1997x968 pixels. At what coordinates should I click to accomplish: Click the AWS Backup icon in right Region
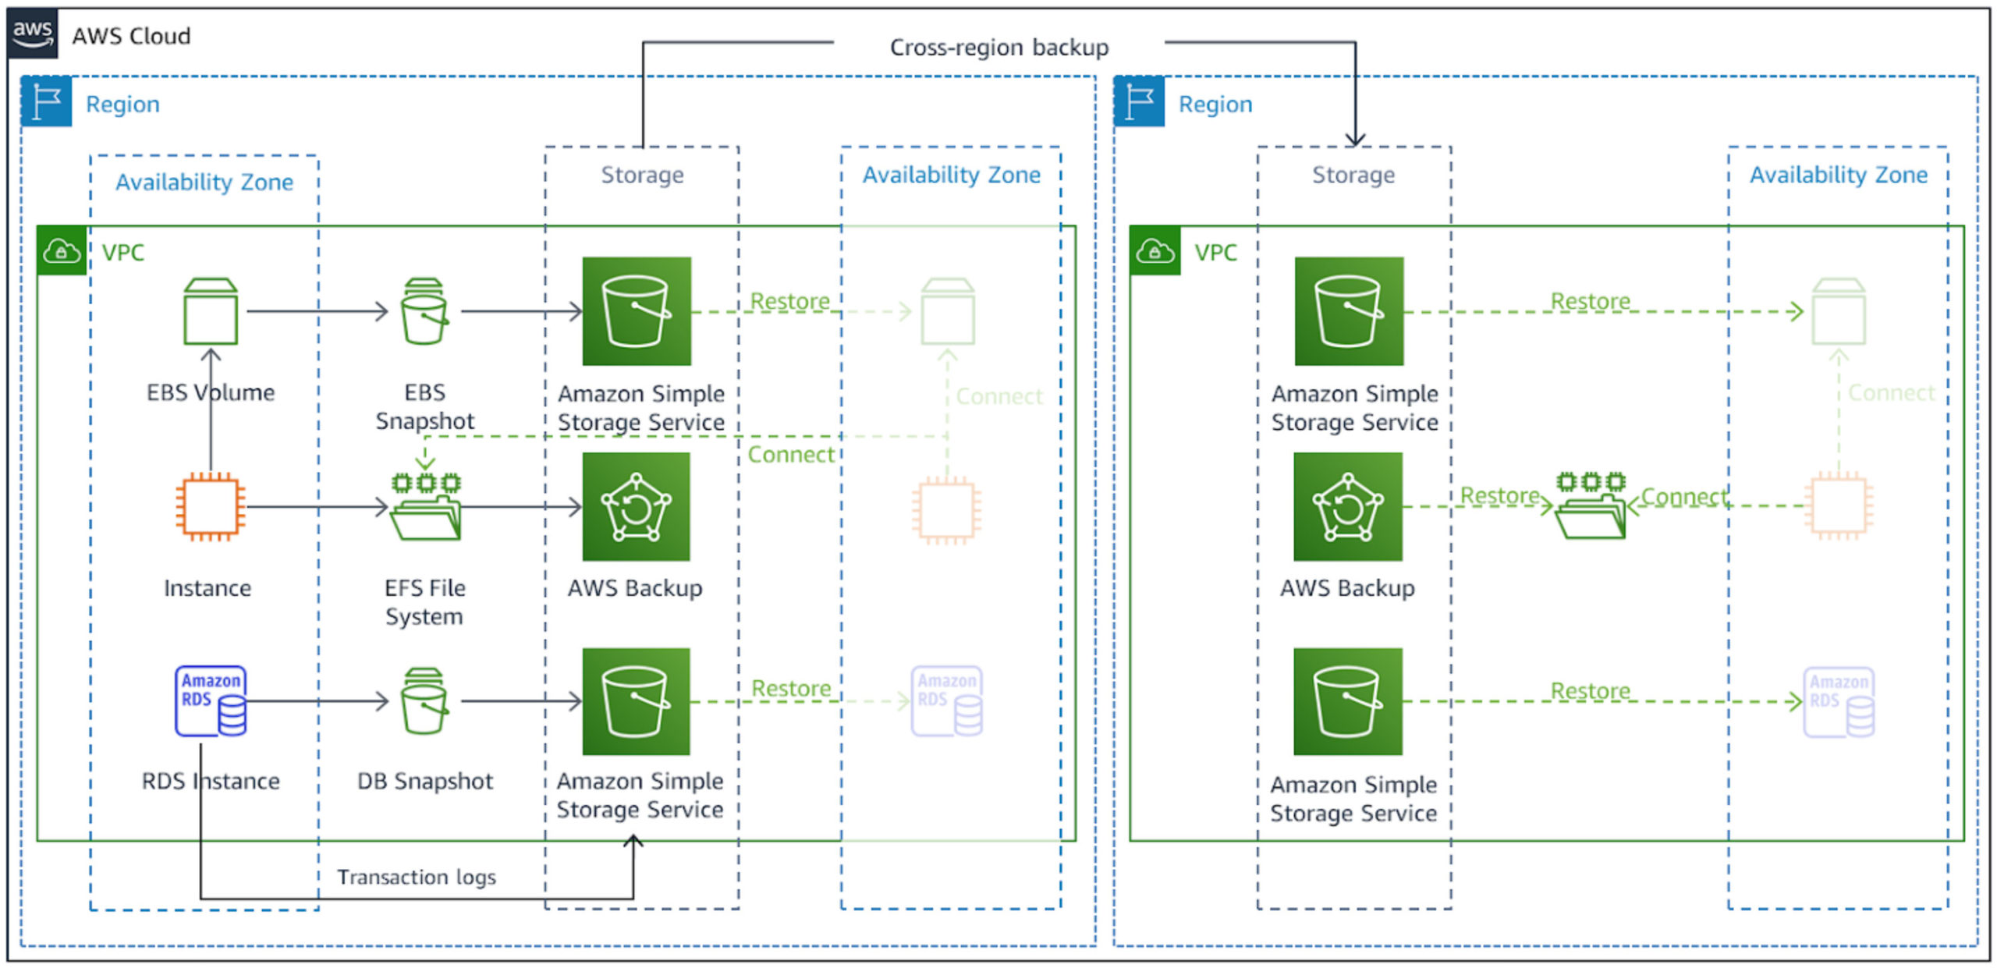[1348, 506]
